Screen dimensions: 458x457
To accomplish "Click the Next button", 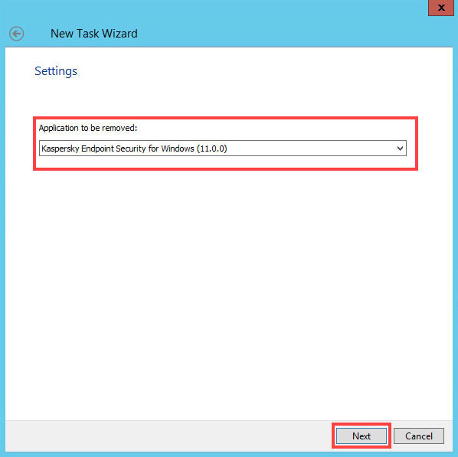I will click(361, 436).
